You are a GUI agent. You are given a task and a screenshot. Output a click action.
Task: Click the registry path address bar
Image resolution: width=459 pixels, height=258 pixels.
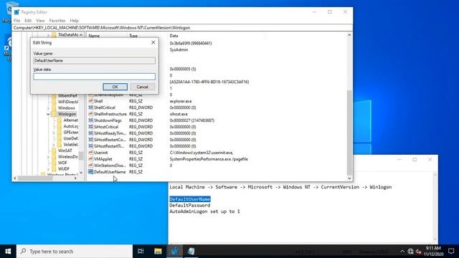coord(182,28)
